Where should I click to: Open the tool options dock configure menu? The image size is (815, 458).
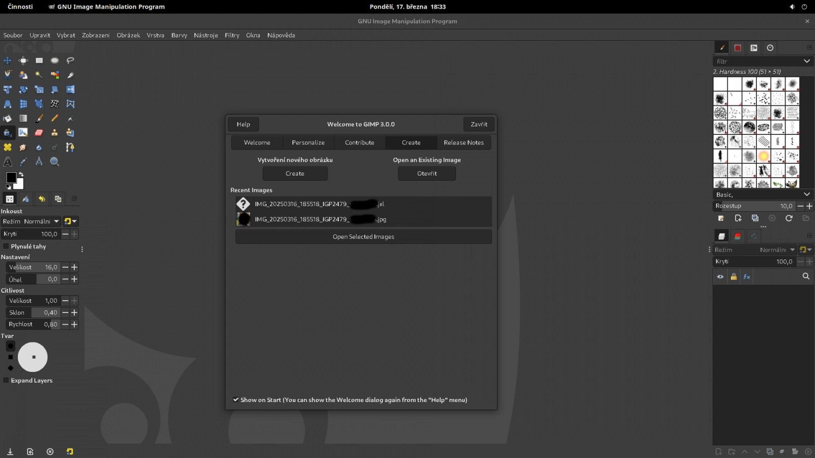click(74, 198)
